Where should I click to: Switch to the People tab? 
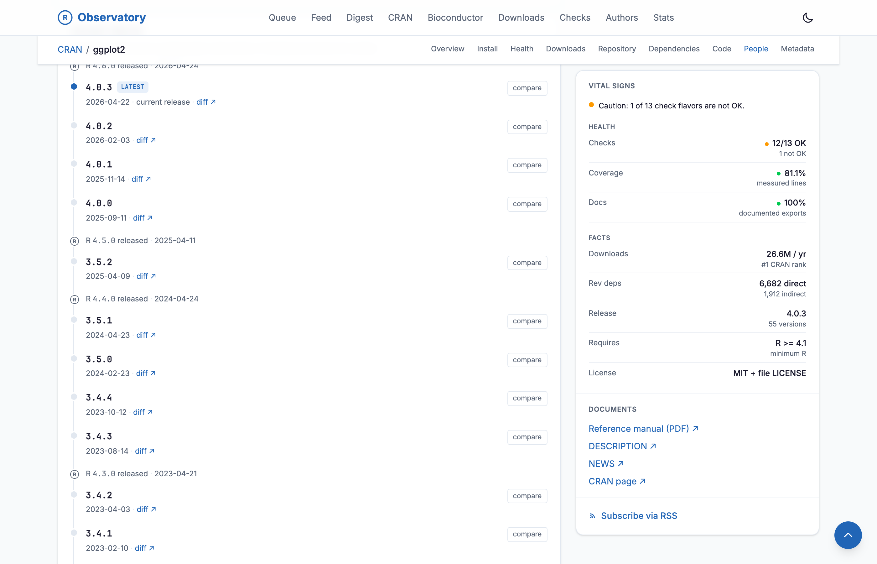(756, 49)
